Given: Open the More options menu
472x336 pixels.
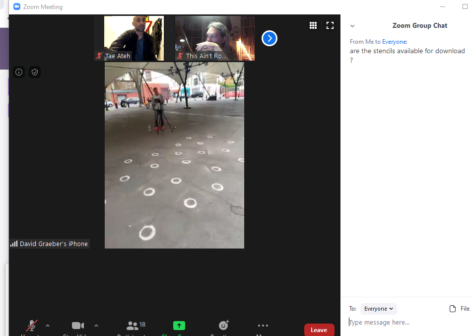Looking at the screenshot, I should click(x=263, y=326).
